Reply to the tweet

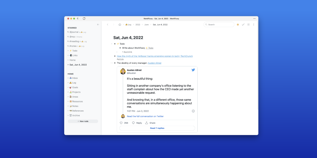click(137, 123)
